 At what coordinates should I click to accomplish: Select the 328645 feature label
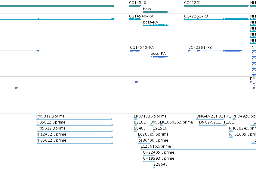pos(161,164)
